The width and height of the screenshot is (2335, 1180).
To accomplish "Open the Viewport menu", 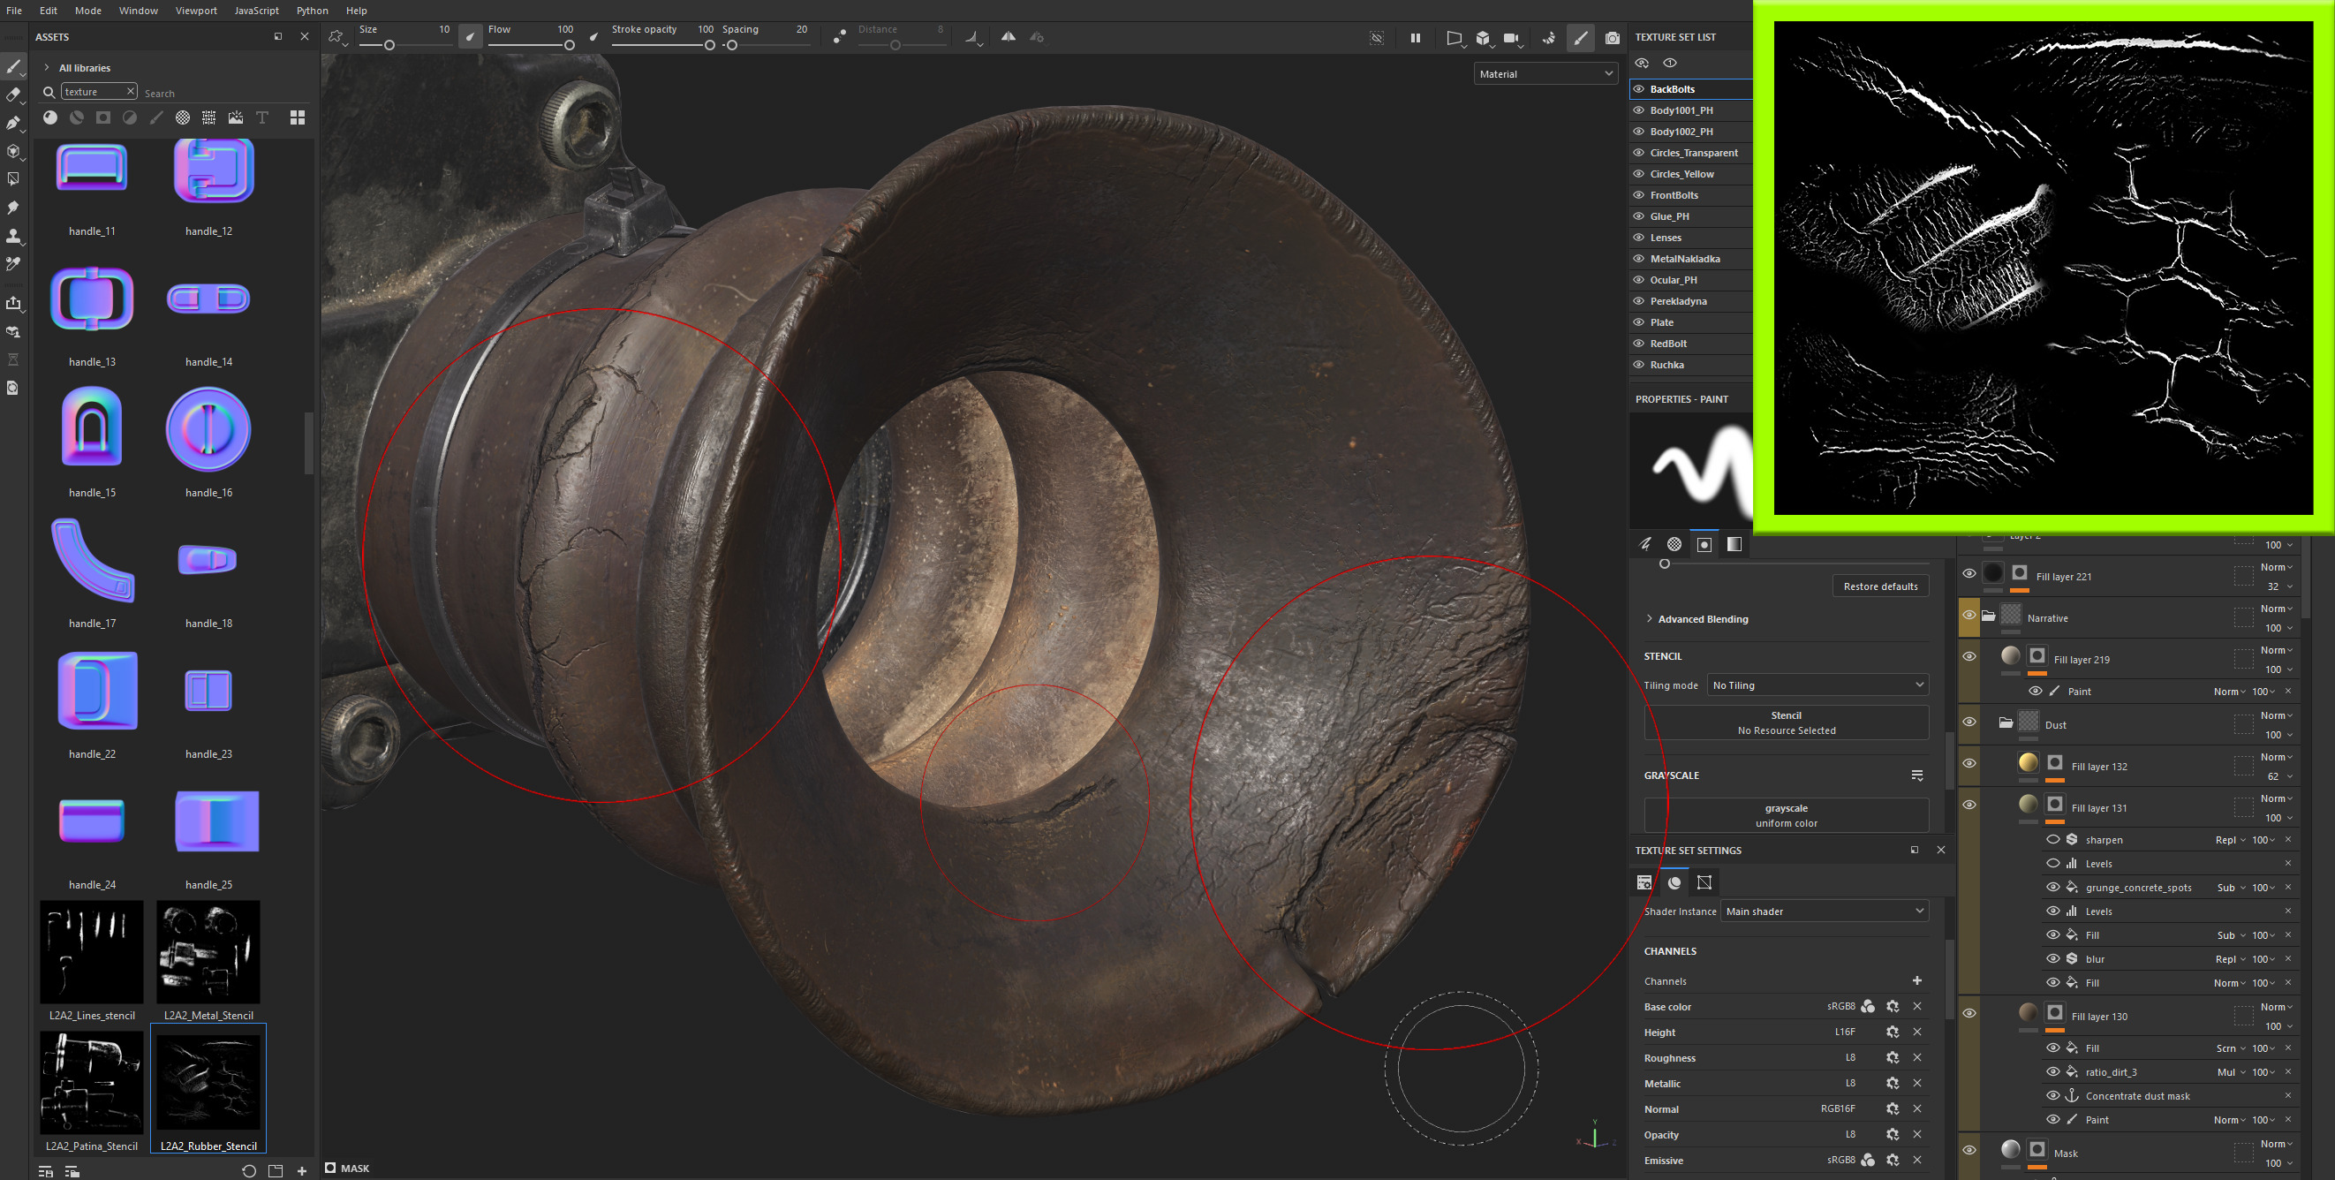I will pos(196,10).
